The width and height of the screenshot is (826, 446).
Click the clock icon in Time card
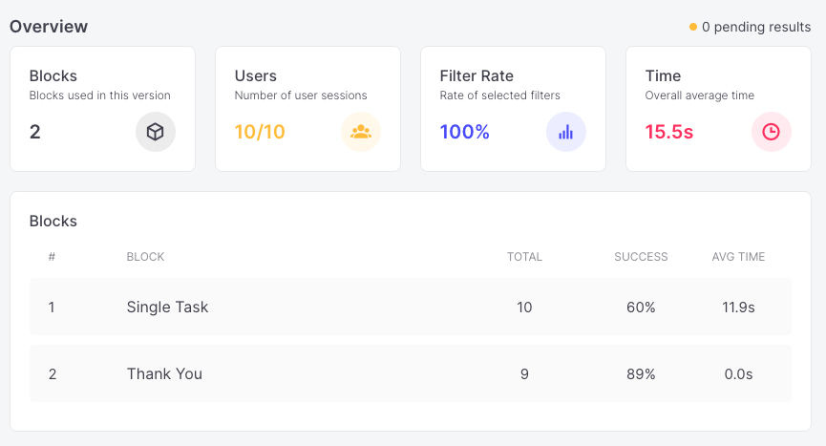(772, 132)
